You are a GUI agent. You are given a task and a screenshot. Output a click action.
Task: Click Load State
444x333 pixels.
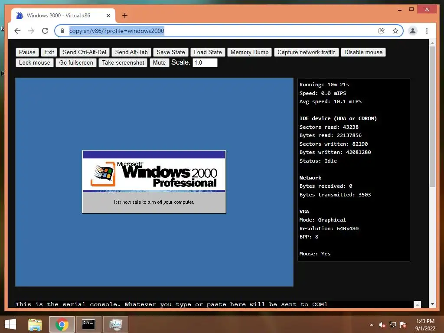208,52
